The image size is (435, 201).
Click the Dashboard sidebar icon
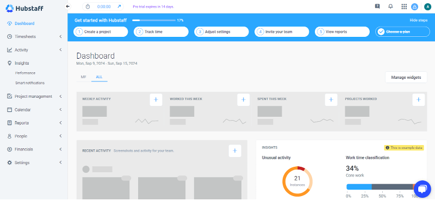(x=9, y=23)
